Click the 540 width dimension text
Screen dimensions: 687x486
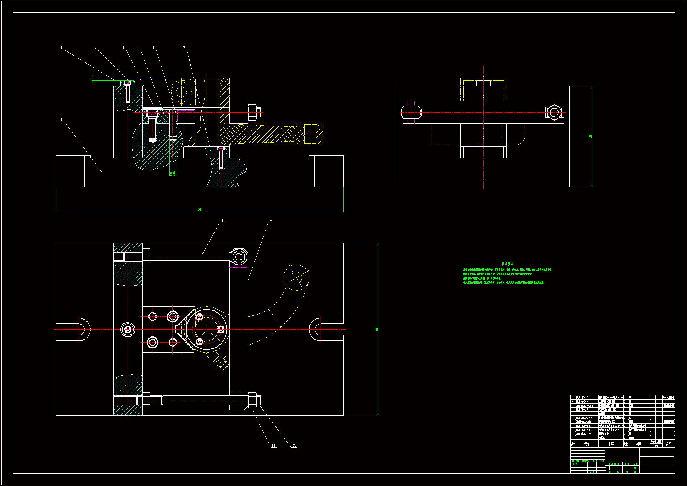(200, 210)
